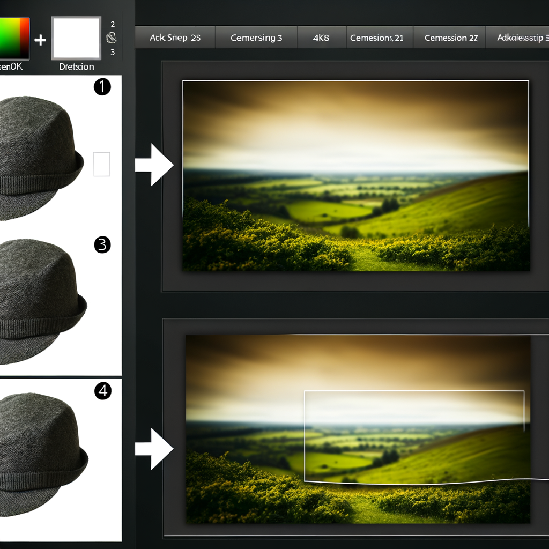Tick the small empty box beside first hat
Viewport: 549px width, 549px height.
(102, 164)
